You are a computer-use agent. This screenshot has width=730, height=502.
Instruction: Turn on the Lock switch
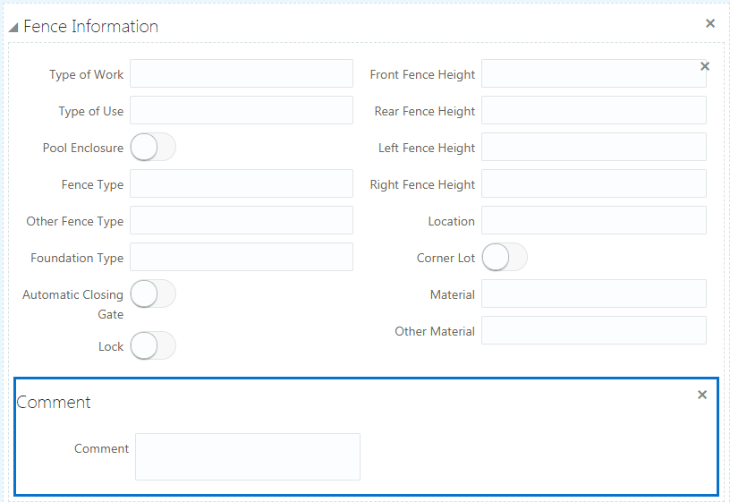(x=153, y=346)
